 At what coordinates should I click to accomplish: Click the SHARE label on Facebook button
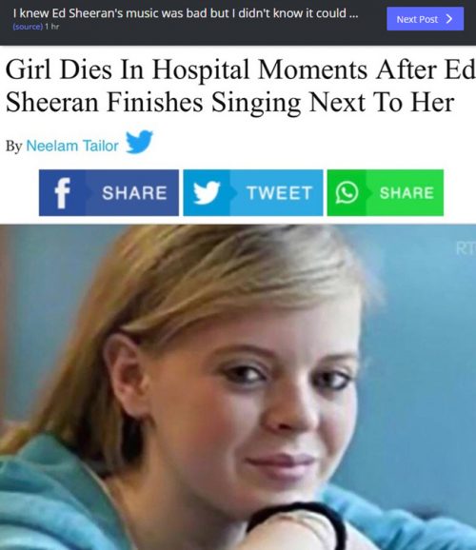(134, 193)
